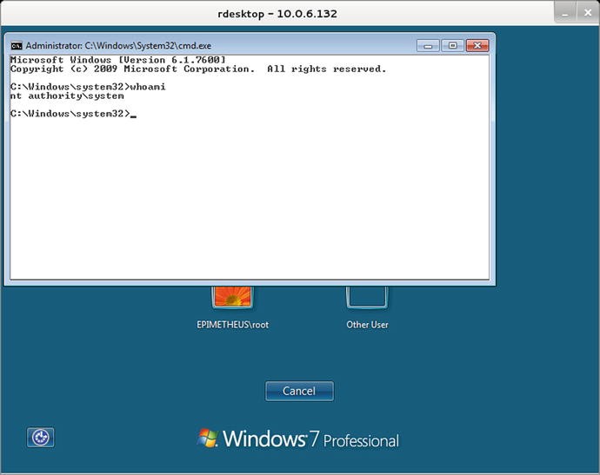Close the Administrator cmd.exe window
The height and width of the screenshot is (475, 600).
[x=477, y=46]
